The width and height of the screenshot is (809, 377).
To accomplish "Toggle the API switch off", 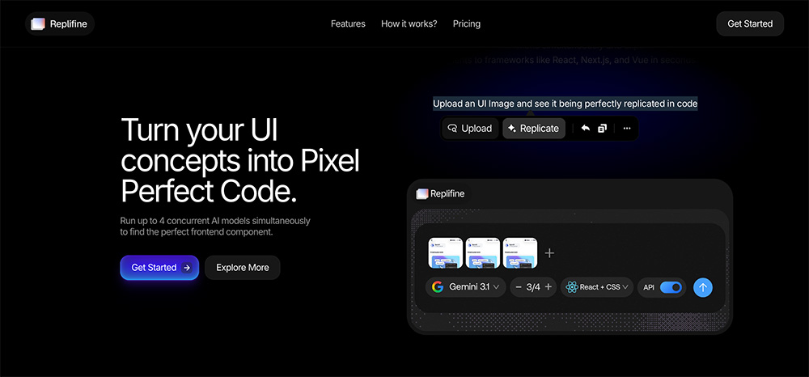I will [x=671, y=287].
